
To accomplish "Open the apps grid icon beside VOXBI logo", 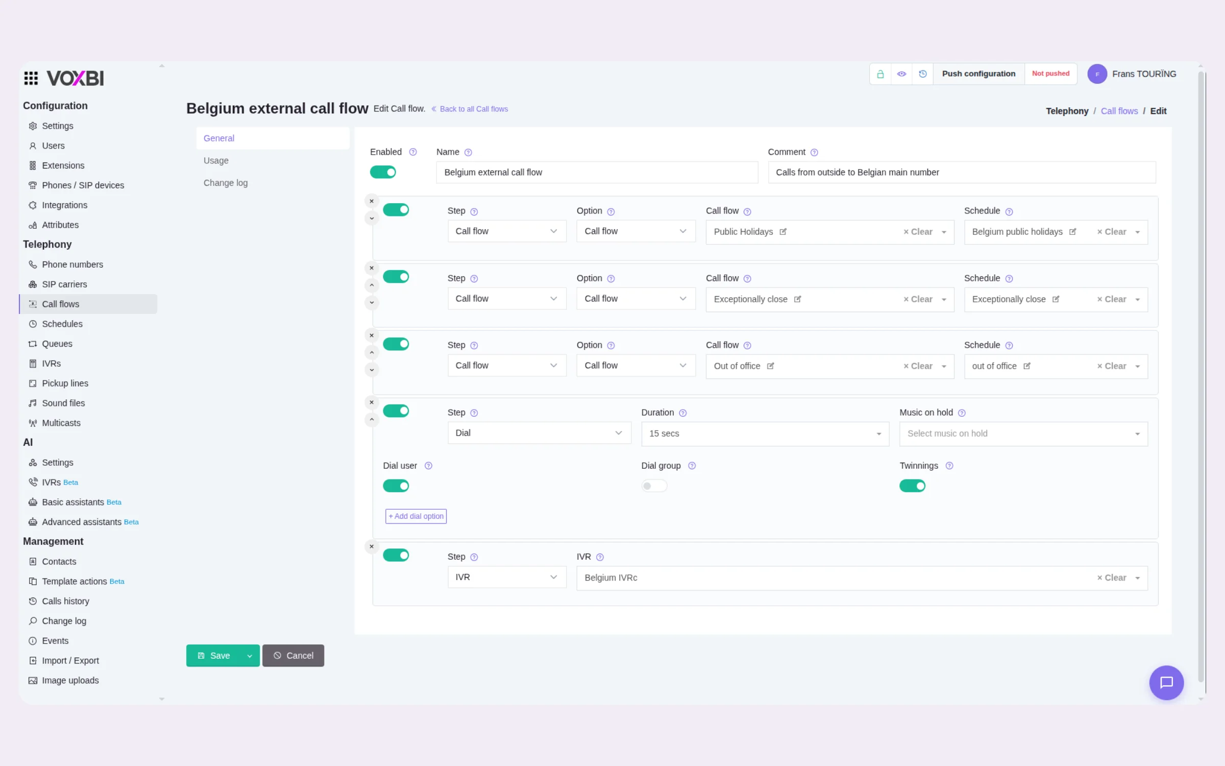I will [31, 78].
